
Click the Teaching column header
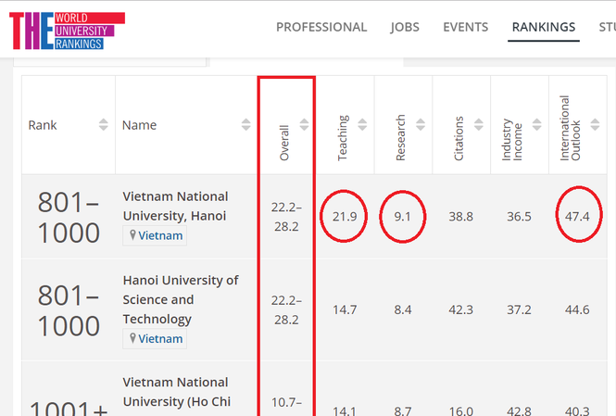coord(344,137)
